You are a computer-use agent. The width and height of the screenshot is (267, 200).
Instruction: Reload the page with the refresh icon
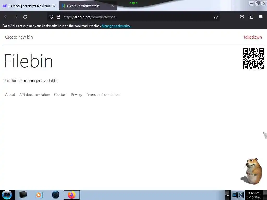[x=25, y=17]
